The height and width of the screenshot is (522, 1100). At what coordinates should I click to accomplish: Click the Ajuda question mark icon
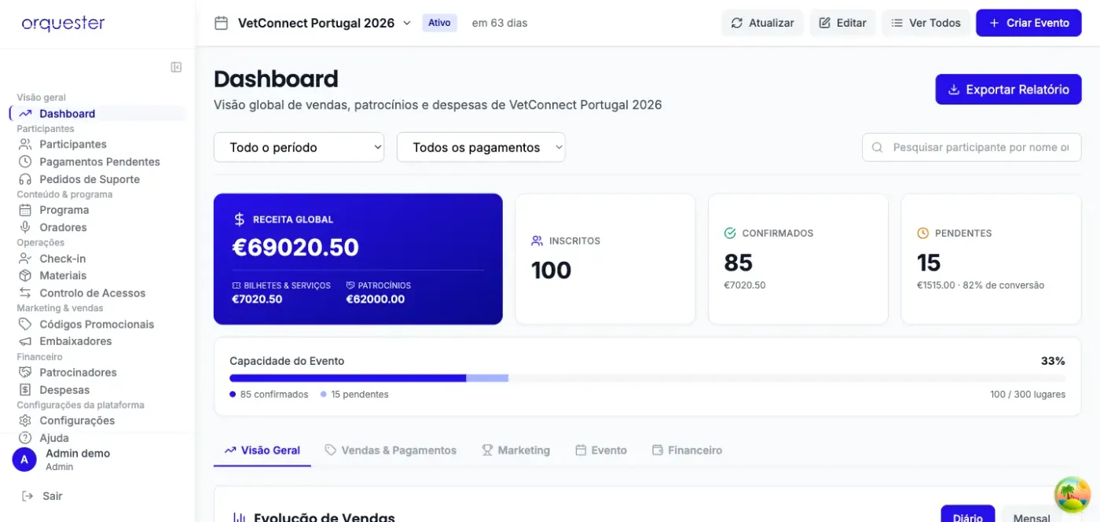click(x=25, y=438)
